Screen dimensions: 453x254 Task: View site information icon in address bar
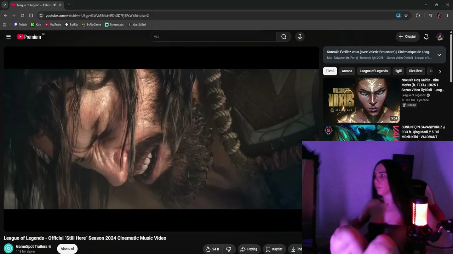(x=41, y=16)
